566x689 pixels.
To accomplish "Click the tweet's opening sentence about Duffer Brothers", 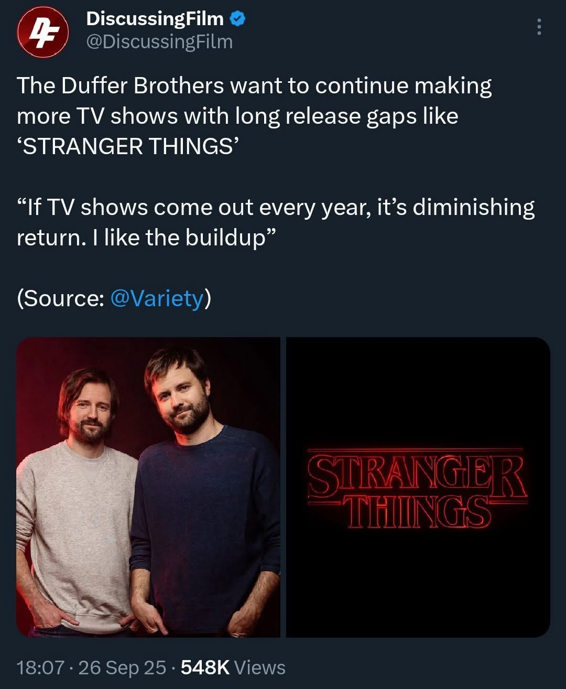I will tap(254, 86).
